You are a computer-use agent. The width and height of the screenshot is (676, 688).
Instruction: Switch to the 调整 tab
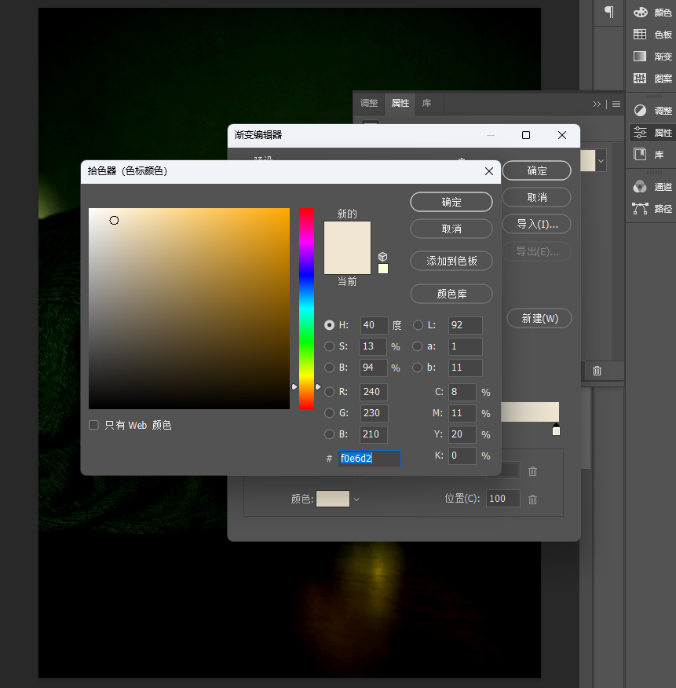369,103
